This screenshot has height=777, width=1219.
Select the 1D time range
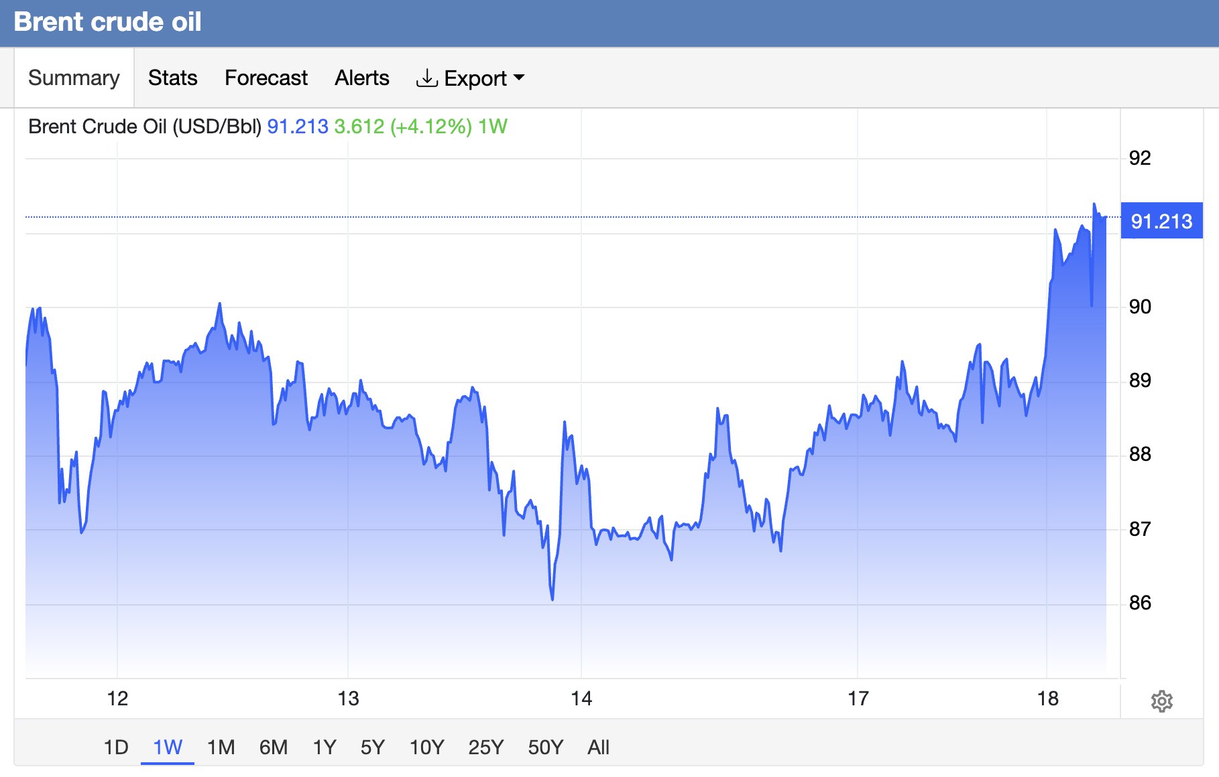(116, 747)
